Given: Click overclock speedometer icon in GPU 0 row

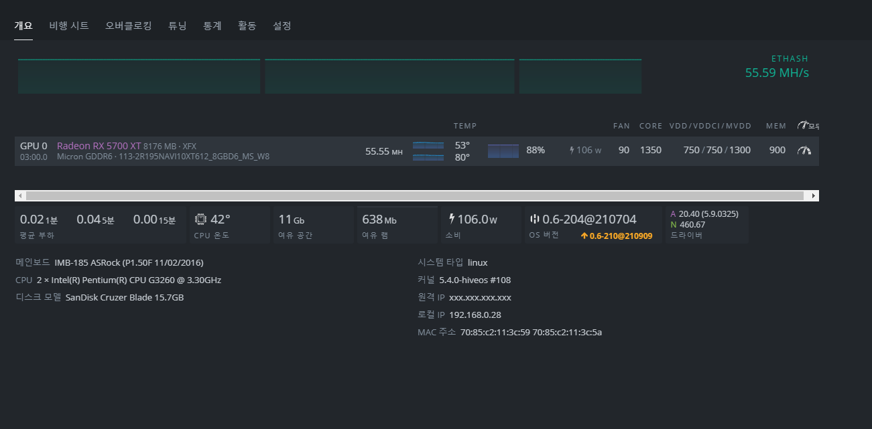Looking at the screenshot, I should (x=804, y=151).
